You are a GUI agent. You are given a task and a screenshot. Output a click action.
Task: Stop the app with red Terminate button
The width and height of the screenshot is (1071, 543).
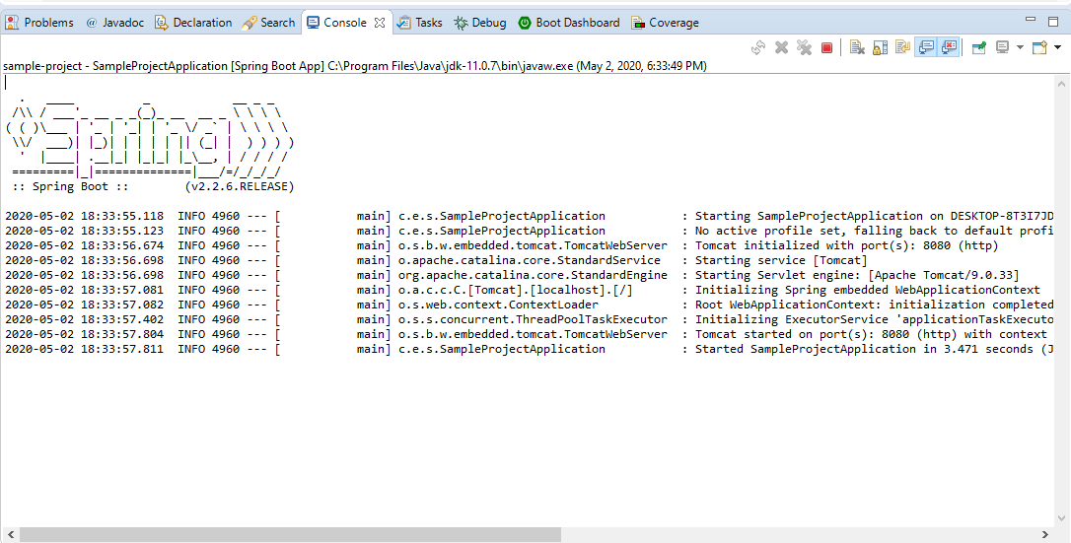(826, 47)
